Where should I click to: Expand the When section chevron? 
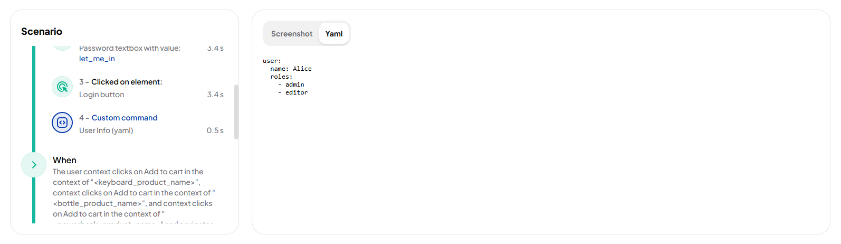tap(34, 165)
